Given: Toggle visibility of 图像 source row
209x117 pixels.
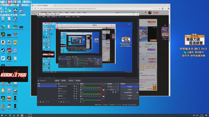Looking at the screenshot, I should click(74, 89).
